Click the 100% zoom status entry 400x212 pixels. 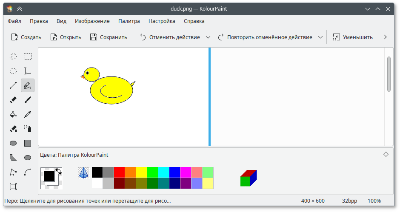pyautogui.click(x=374, y=201)
